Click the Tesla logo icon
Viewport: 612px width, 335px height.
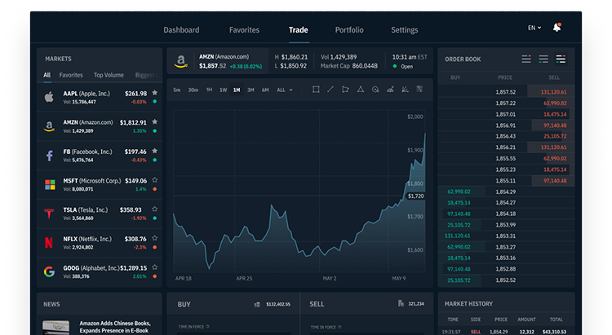click(49, 214)
